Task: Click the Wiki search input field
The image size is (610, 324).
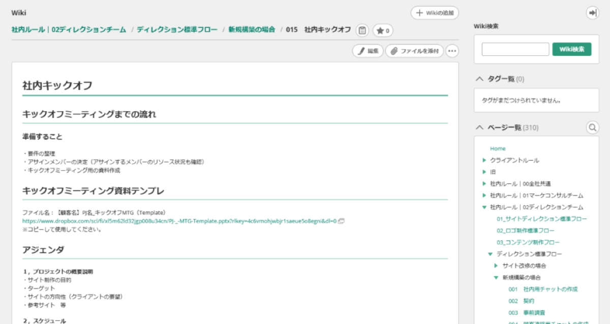Action: pyautogui.click(x=515, y=49)
